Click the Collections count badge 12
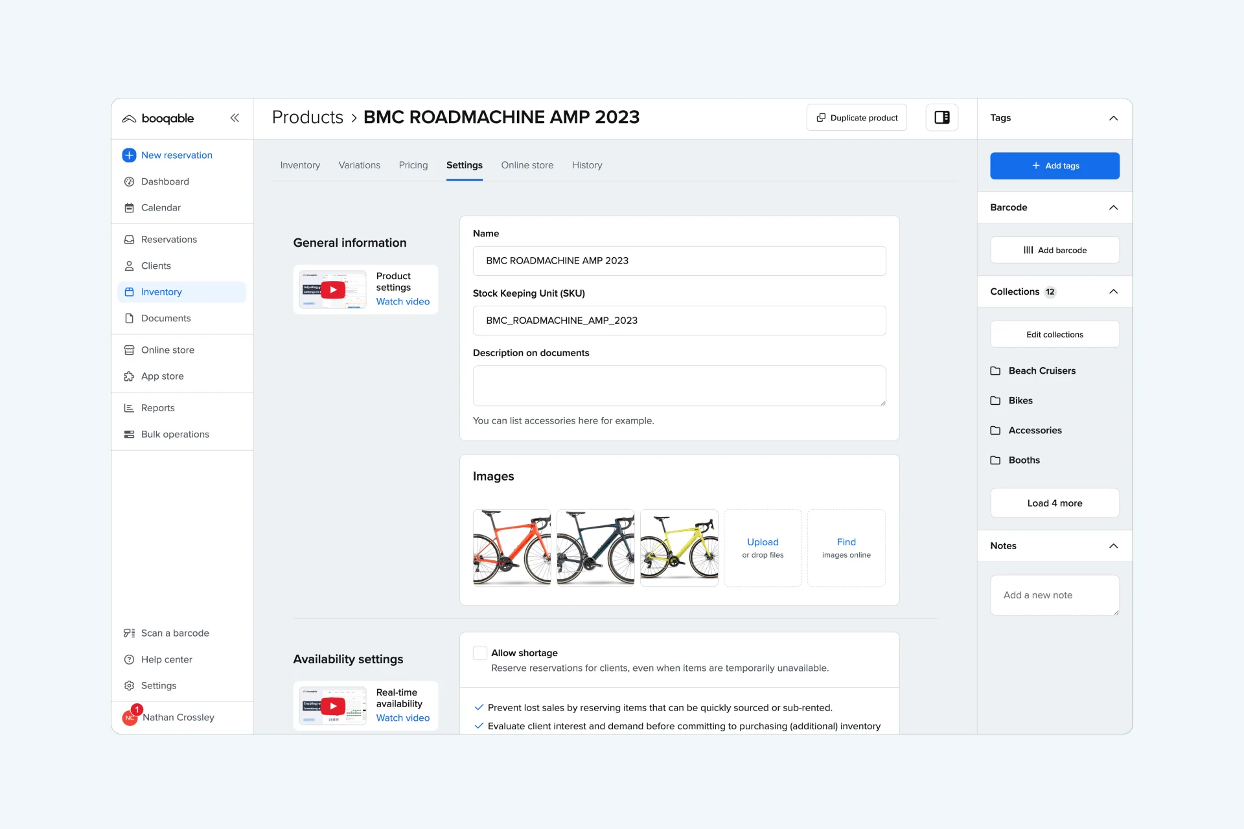This screenshot has width=1244, height=829. click(x=1050, y=292)
